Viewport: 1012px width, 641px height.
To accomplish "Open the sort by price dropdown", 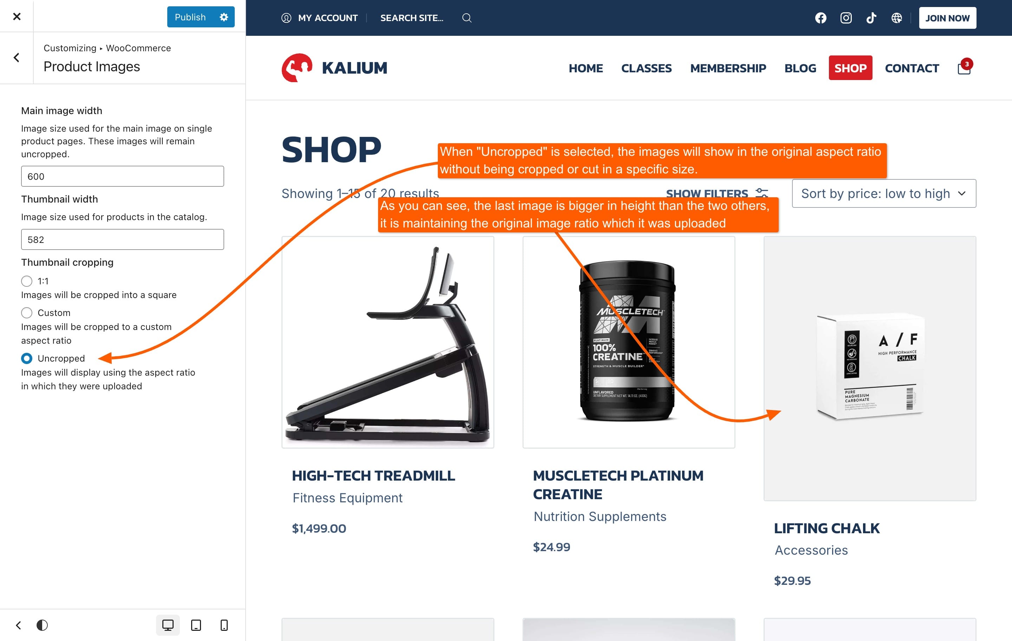I will 884,193.
